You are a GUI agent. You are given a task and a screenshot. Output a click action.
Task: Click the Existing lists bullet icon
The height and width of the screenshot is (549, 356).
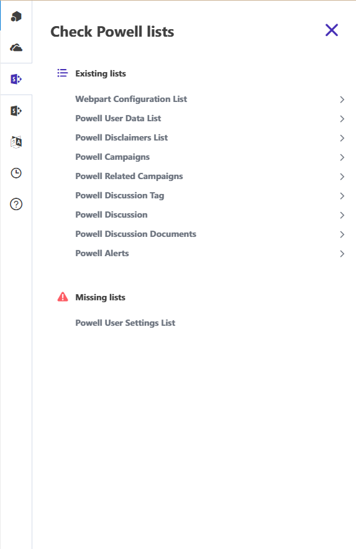pos(62,73)
